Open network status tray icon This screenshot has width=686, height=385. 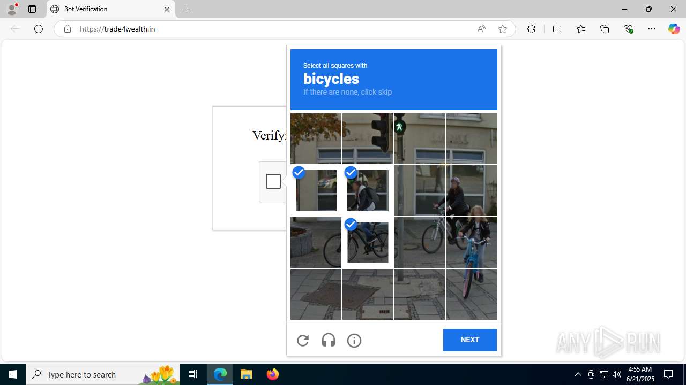point(604,374)
